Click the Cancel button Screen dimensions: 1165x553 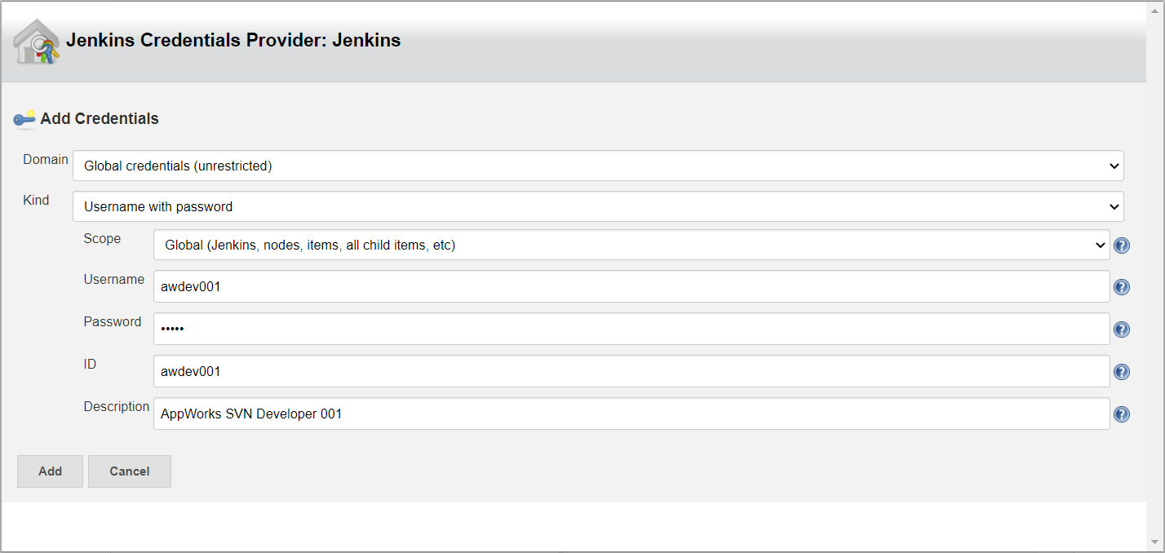point(129,471)
